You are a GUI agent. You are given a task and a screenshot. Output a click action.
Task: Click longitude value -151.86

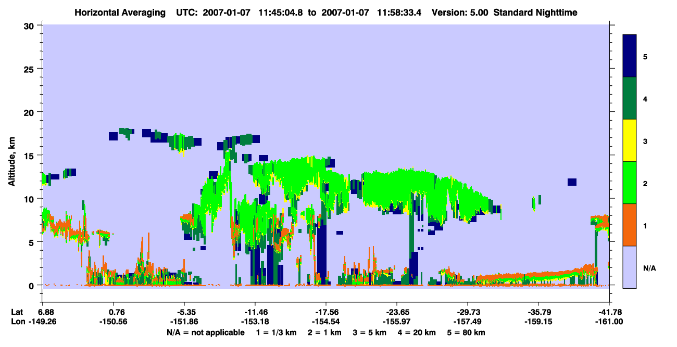[x=184, y=322]
